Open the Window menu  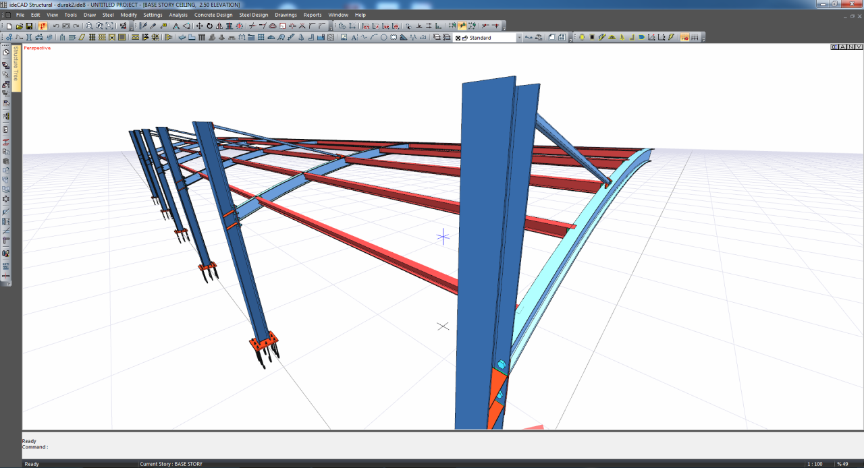[x=338, y=15]
